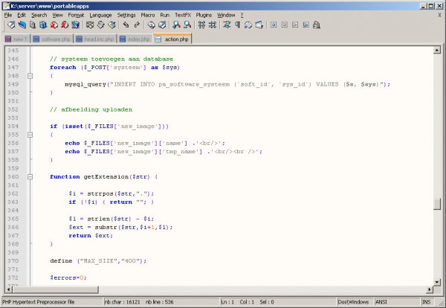446x308 pixels.
Task: Click the Undo arrow in toolbar
Action: [x=126, y=25]
